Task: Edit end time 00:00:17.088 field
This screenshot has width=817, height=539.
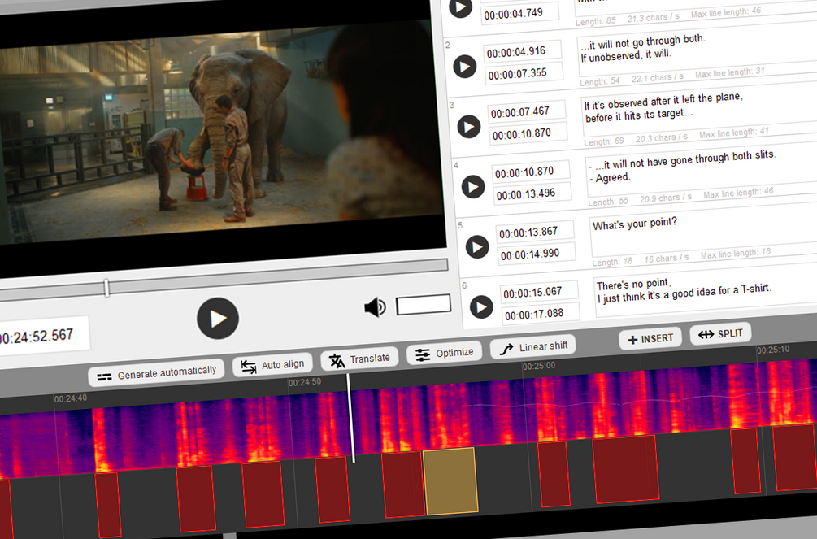Action: click(x=541, y=315)
